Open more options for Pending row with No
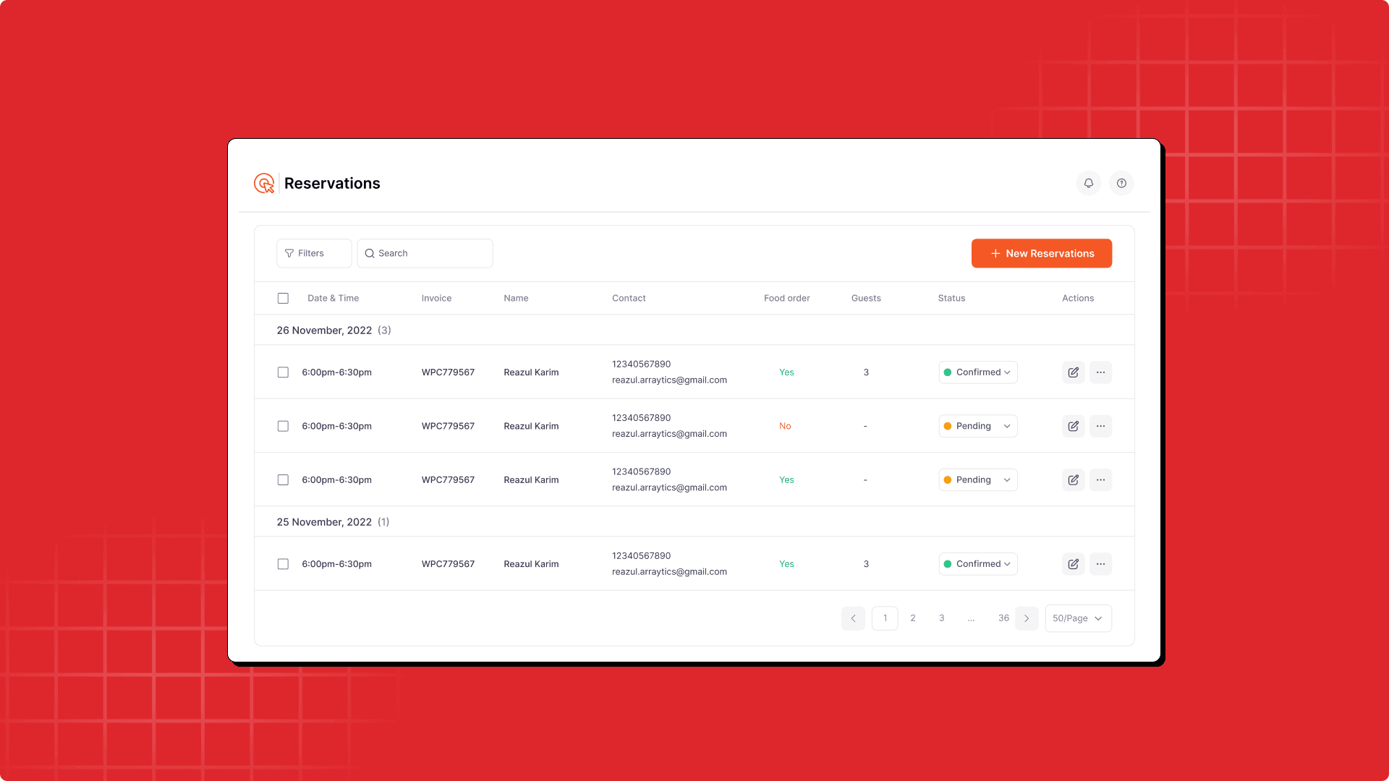This screenshot has height=781, width=1389. (x=1100, y=426)
